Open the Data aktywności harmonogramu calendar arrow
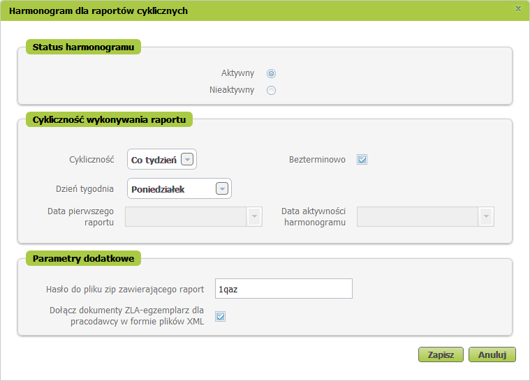 487,216
